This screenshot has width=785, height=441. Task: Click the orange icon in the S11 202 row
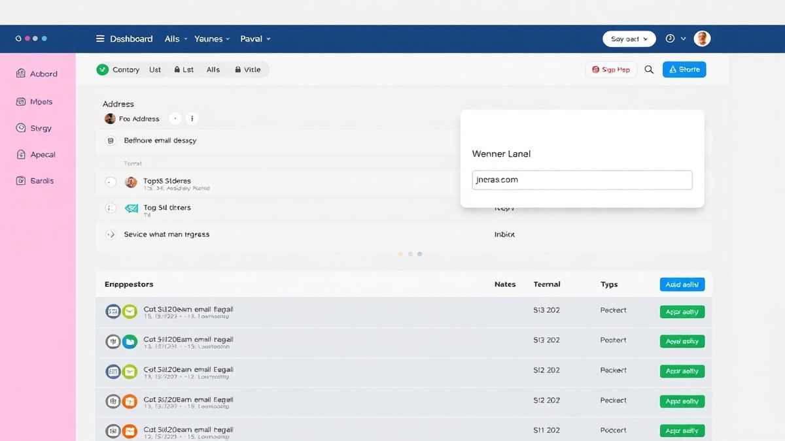(130, 431)
